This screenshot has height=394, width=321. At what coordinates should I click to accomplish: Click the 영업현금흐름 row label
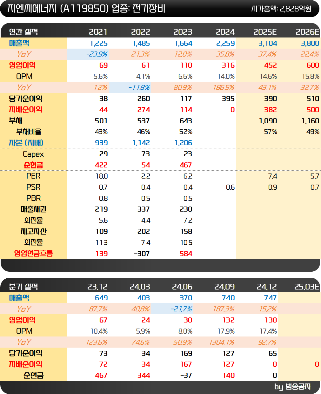point(33,254)
